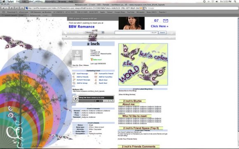Click the Forward to Friend icon
Screen dimensions: 239x149
96,74
